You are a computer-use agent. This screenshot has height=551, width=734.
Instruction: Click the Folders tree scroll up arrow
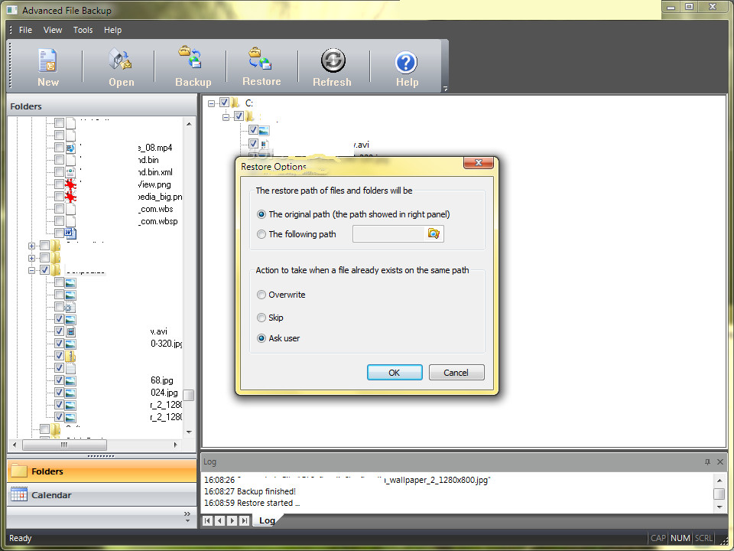[x=189, y=124]
